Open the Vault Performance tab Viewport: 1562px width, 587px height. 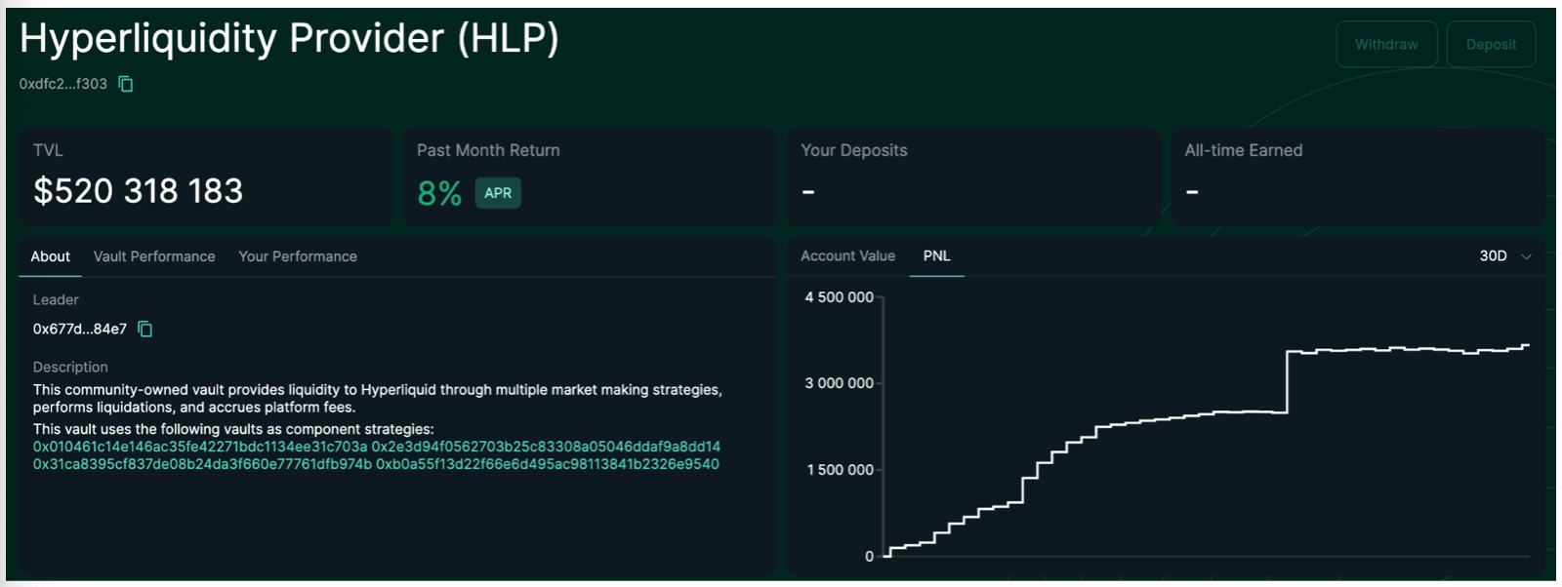click(x=154, y=256)
